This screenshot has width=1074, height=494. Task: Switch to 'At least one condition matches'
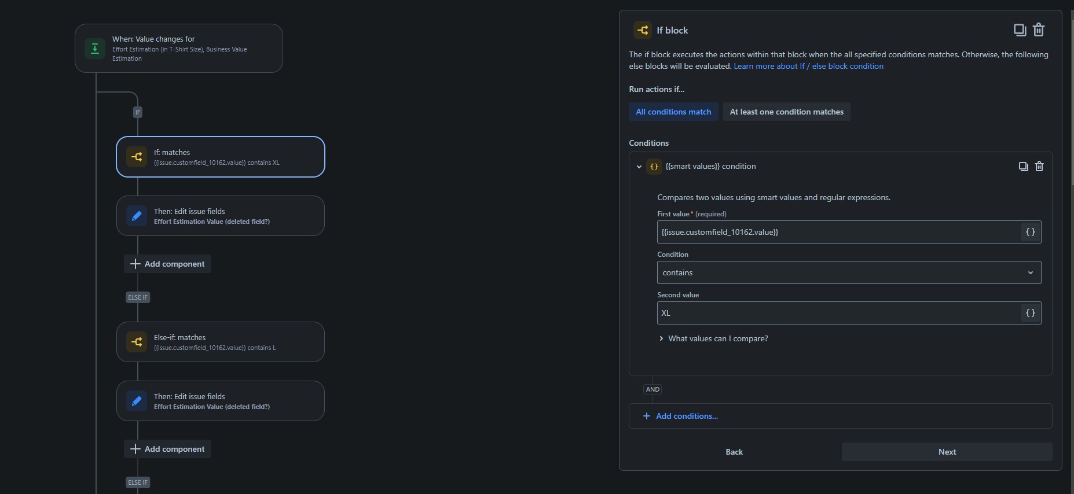pos(786,112)
